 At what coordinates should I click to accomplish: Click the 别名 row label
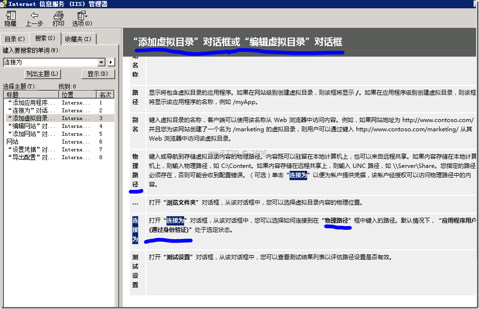[x=135, y=124]
